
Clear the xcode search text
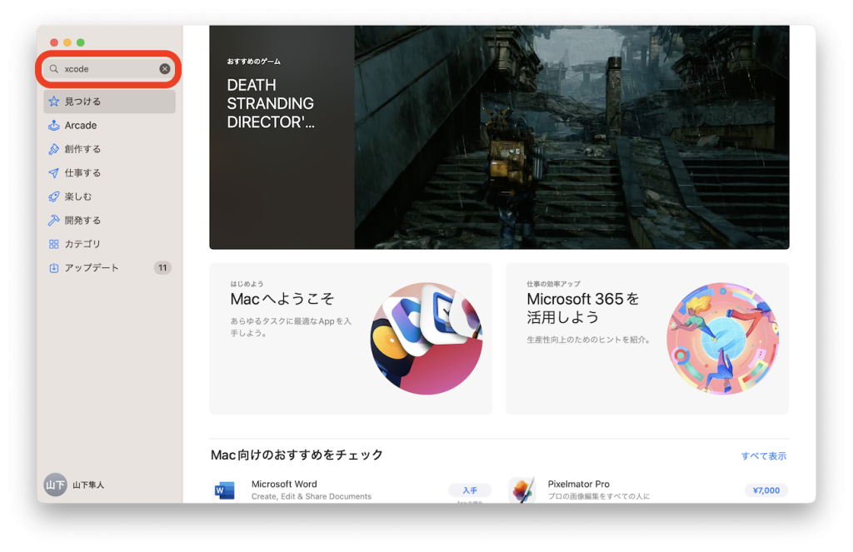pos(165,69)
